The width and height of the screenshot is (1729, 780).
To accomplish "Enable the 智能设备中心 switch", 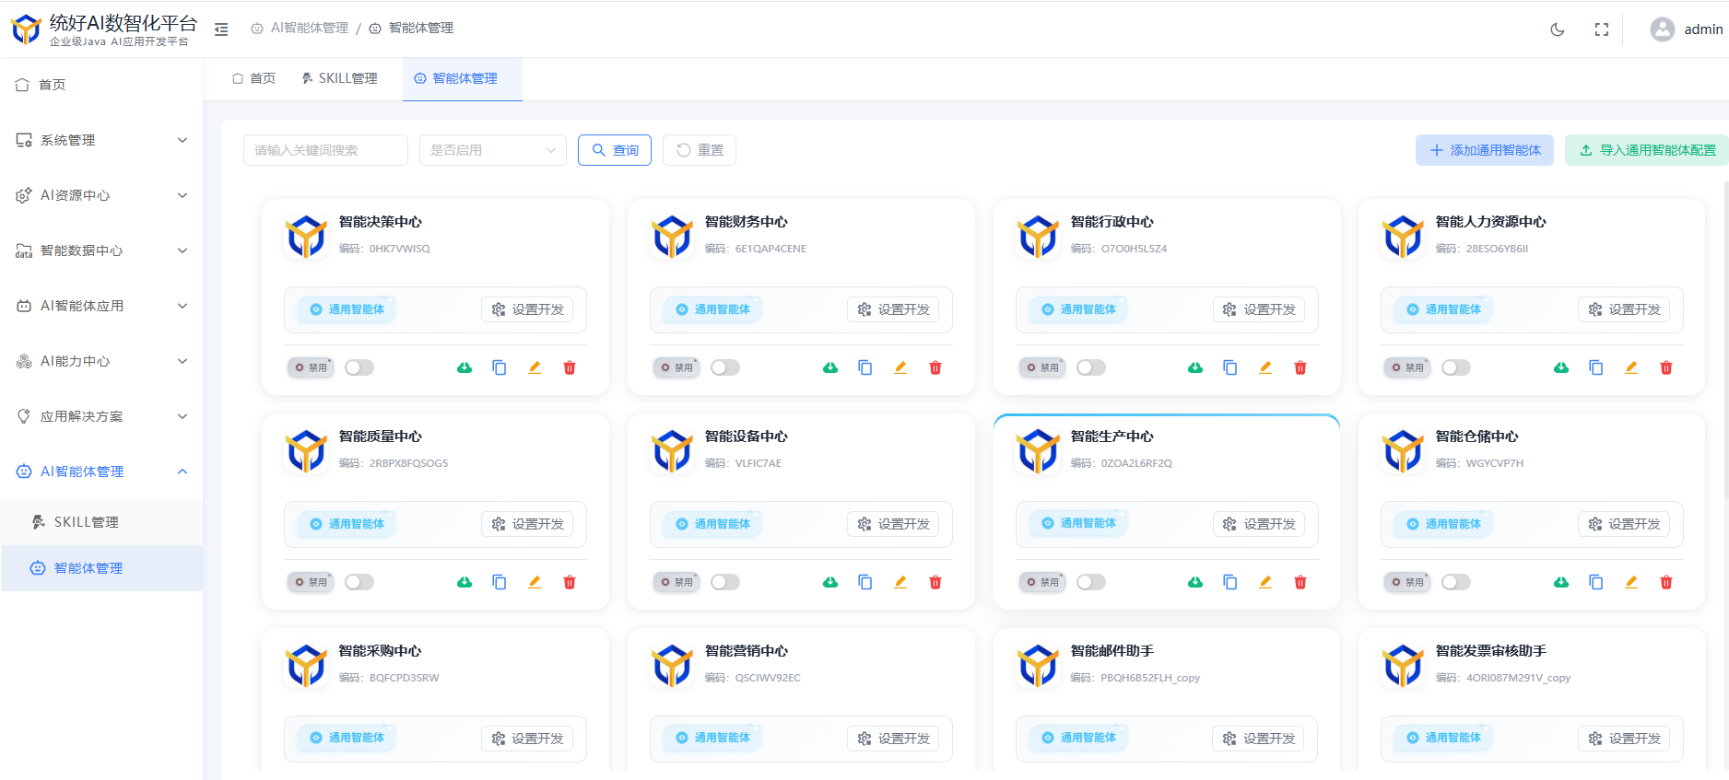I will 725,582.
